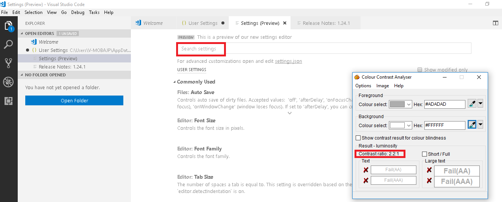Open the File menu
This screenshot has height=202, width=502.
(5, 12)
